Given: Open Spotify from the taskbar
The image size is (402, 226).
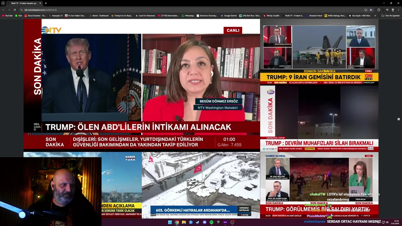Looking at the screenshot, I should [211, 222].
